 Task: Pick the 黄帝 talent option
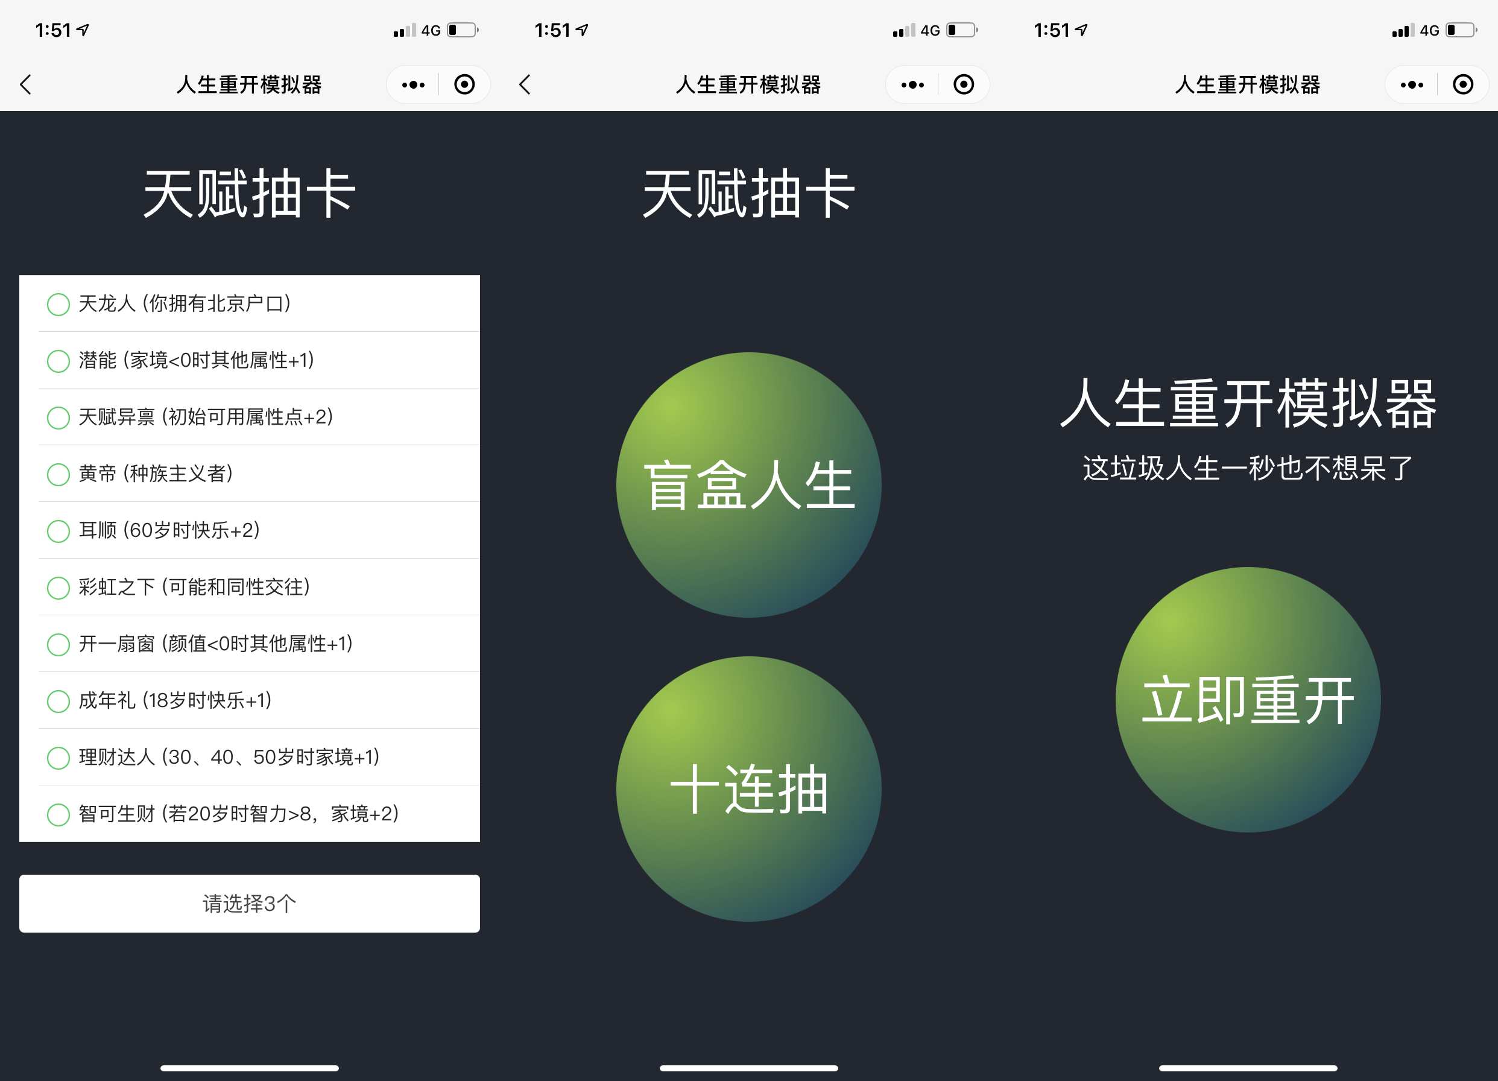pyautogui.click(x=58, y=474)
